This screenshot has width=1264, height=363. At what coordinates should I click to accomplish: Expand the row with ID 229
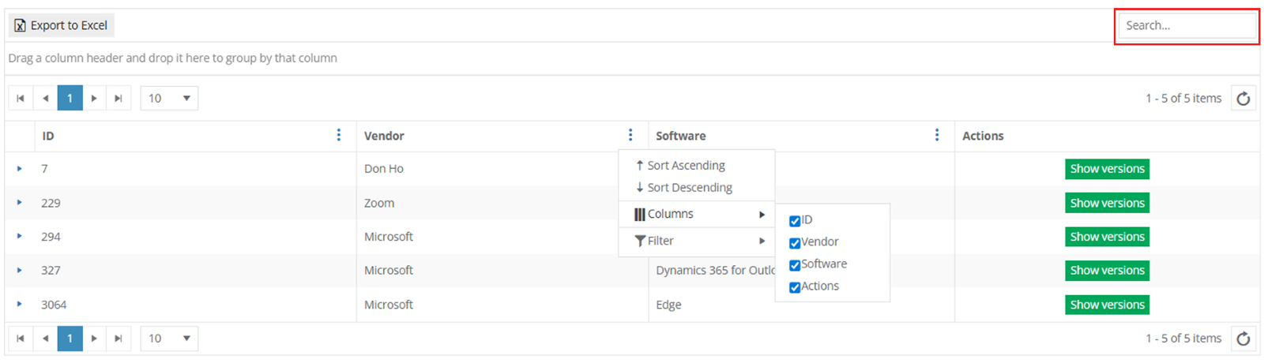pos(20,203)
